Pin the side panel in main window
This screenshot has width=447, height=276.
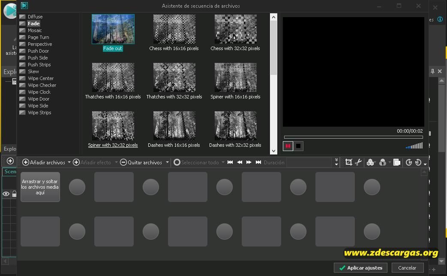point(432,71)
